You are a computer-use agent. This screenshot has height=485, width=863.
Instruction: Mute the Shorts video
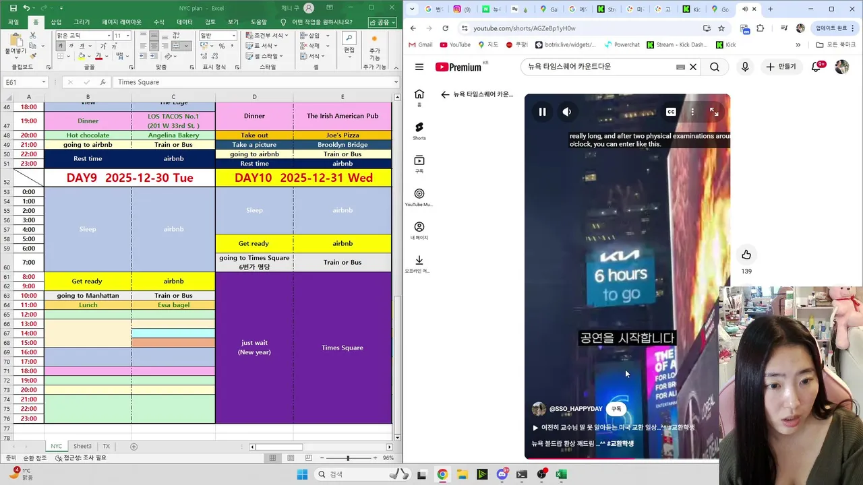tap(567, 112)
